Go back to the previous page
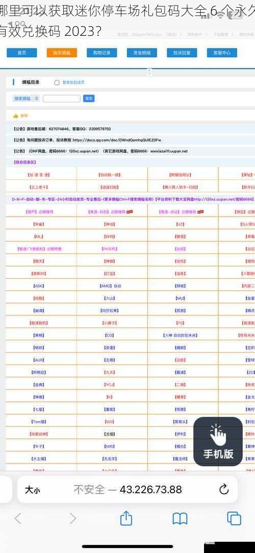255x553 pixels. tap(18, 518)
